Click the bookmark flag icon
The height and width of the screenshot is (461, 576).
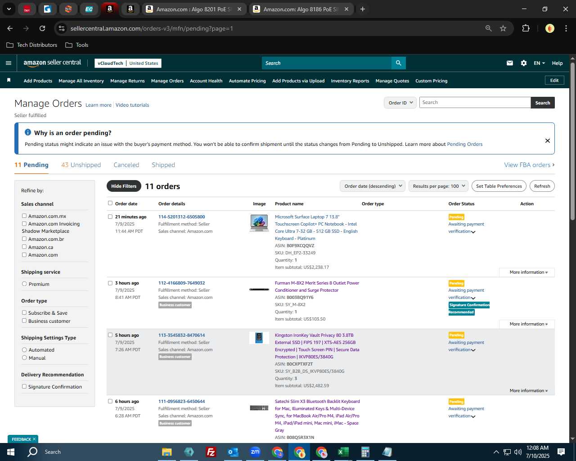9,80
